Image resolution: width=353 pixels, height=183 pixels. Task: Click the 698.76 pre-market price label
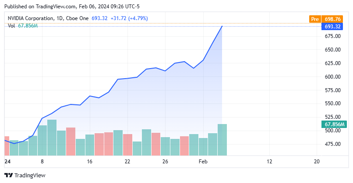332,19
